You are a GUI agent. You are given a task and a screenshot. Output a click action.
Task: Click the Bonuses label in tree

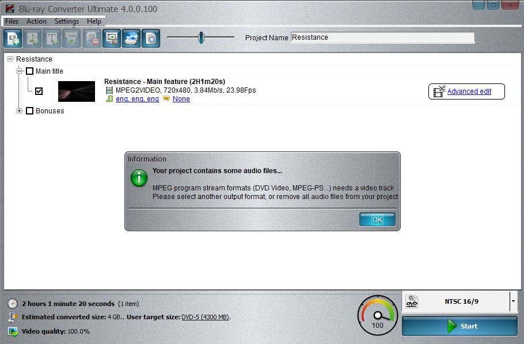pyautogui.click(x=50, y=111)
